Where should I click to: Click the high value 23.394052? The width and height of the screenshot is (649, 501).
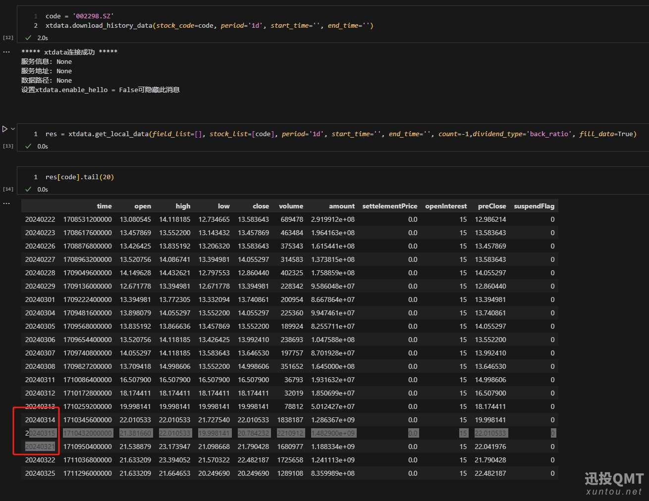174,460
